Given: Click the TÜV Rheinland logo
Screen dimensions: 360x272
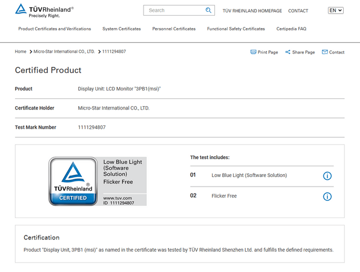Looking at the screenshot, I should coord(44,11).
